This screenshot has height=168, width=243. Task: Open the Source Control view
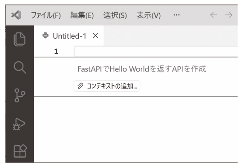tap(20, 95)
